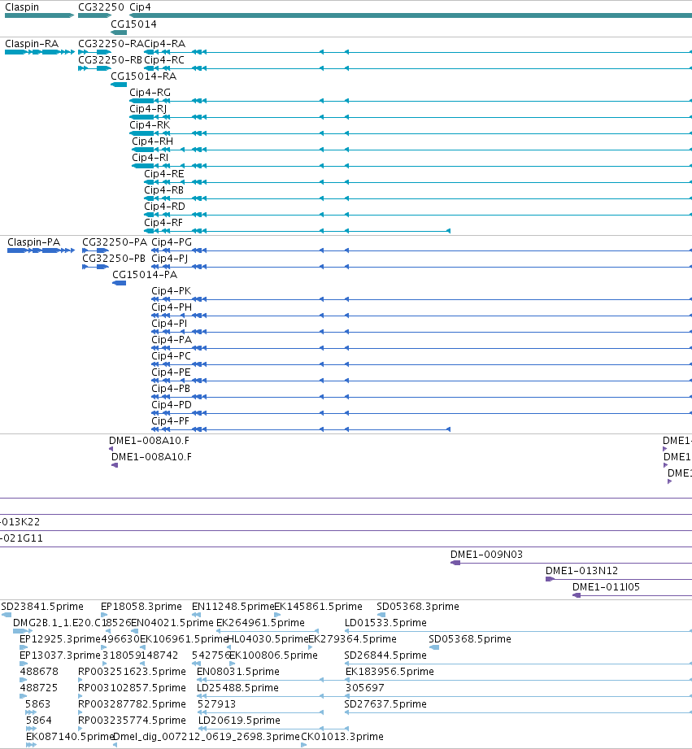Viewport: 692px width, 749px height.
Task: Select the Cip4-RI transcript label
Action: [150, 157]
